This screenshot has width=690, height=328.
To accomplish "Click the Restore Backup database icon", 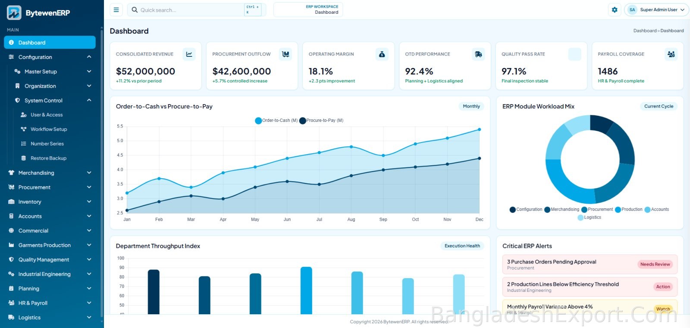I will coord(24,158).
